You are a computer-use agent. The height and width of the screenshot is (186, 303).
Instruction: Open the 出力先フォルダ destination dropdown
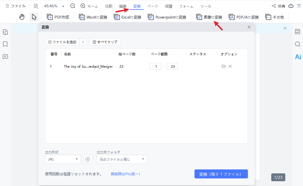tap(122, 159)
